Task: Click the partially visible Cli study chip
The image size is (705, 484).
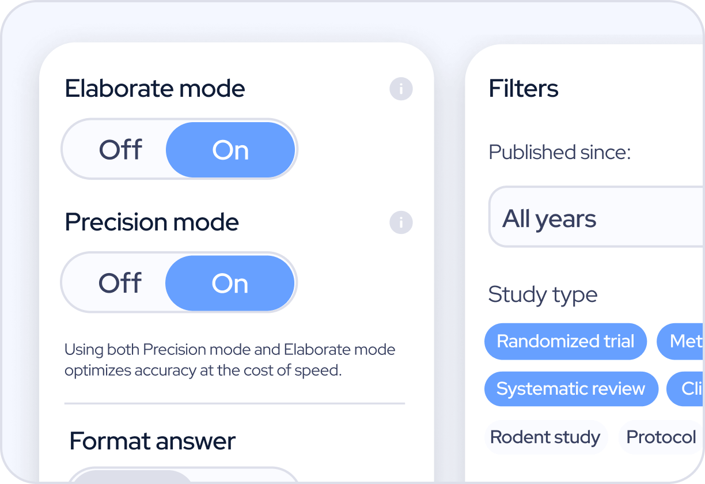Action: [688, 389]
